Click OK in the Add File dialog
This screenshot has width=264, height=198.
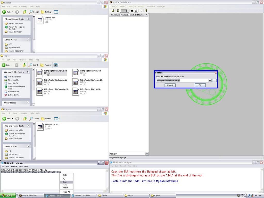pos(200,85)
